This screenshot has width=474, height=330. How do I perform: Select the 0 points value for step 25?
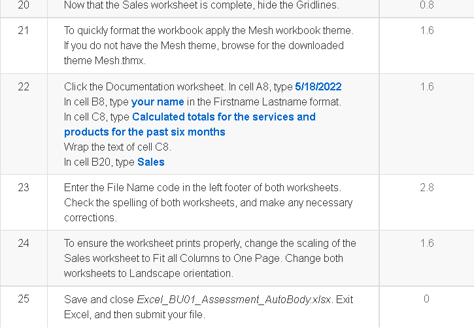point(426,299)
